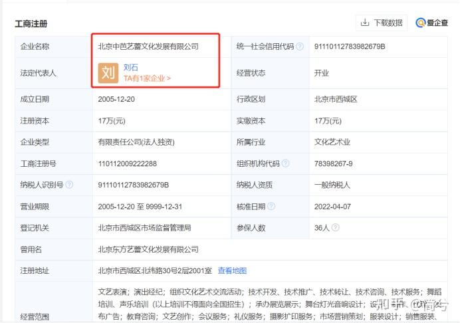Click the 爱企查 logo icon
Image resolution: width=460 pixels, height=323 pixels.
tap(420, 23)
